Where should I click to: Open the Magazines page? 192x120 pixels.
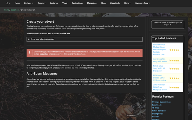click(92, 3)
